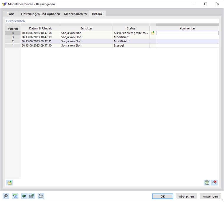224x202 pixels.
Task: Click the save-with-green-arrow icon in the footer
Action: point(32,196)
